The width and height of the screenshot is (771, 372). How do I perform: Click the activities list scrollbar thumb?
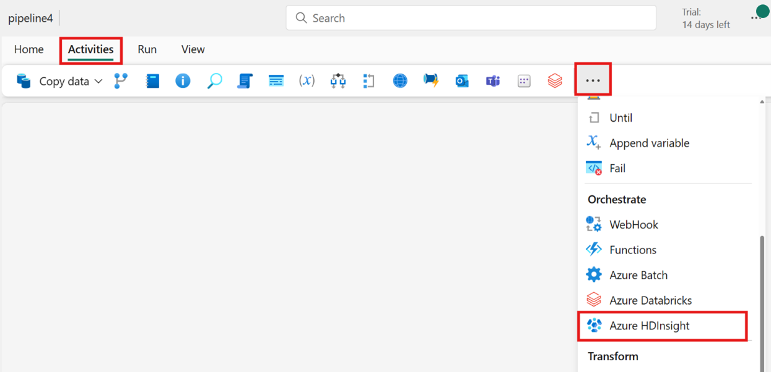(762, 303)
